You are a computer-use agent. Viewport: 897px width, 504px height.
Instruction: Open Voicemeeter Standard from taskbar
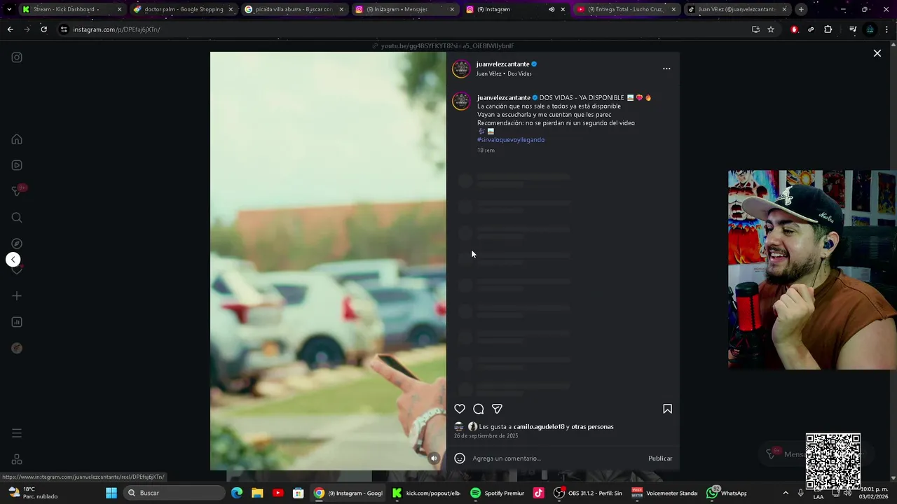[x=664, y=493]
